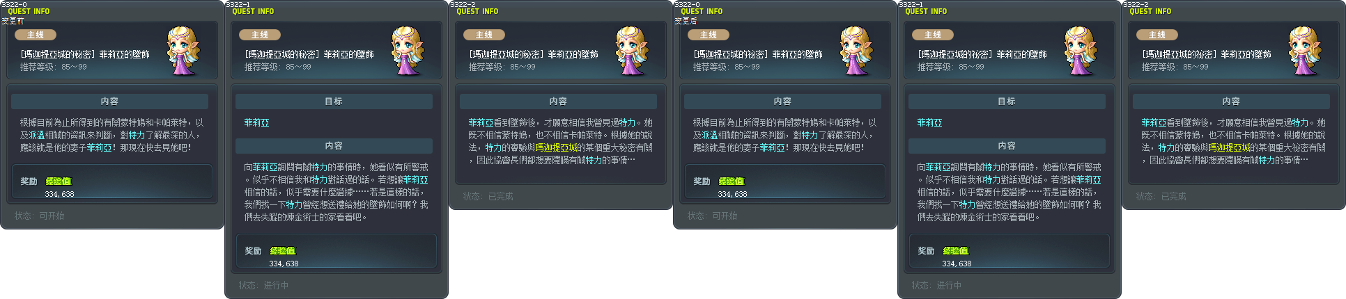The height and width of the screenshot is (299, 1346).
Task: Click the 主线 badge in the 变更前 panel
Action: tap(36, 35)
